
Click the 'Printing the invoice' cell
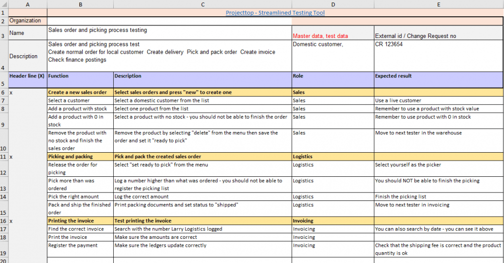[80, 221]
